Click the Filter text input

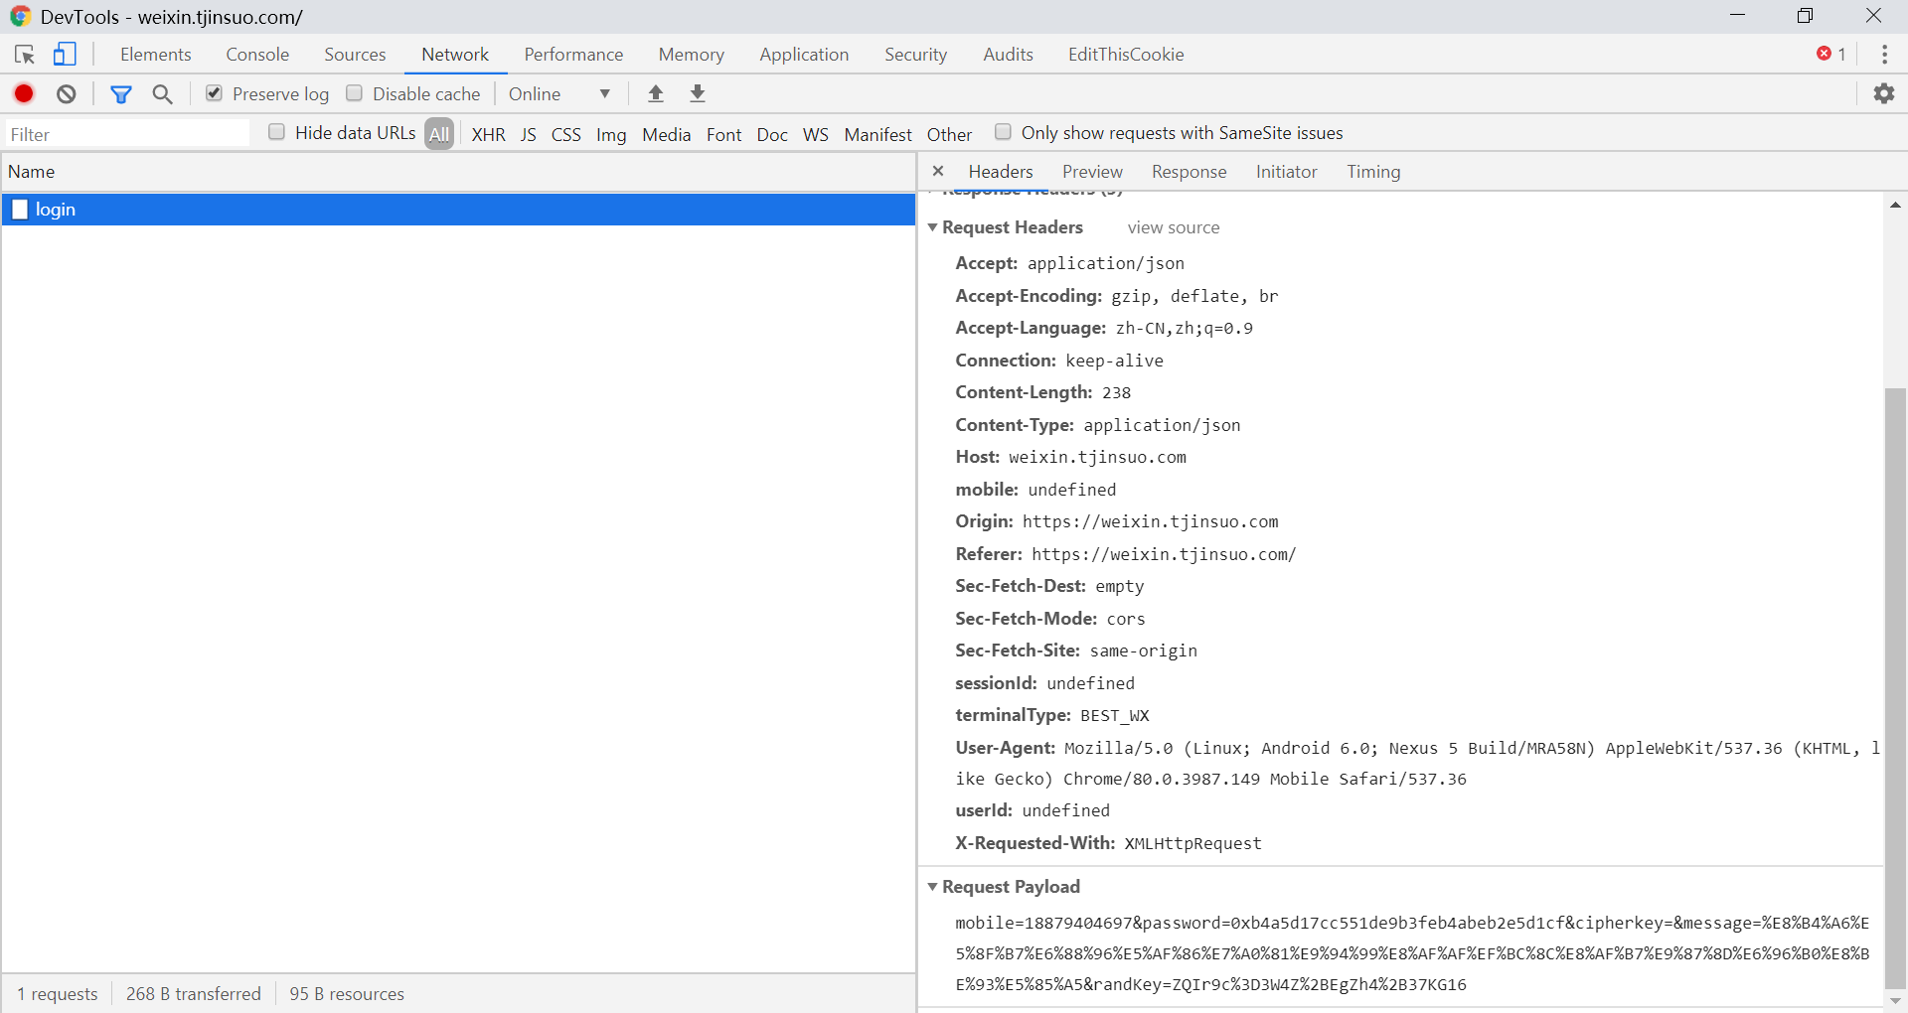point(127,134)
